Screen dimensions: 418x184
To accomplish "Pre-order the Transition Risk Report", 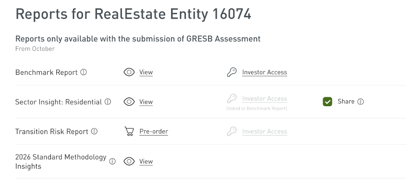I will pos(154,131).
